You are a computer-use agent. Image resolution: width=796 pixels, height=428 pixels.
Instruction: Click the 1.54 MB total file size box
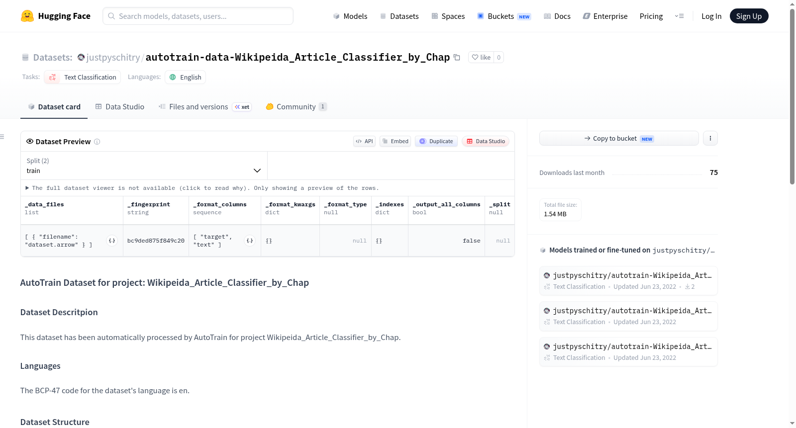coord(560,209)
